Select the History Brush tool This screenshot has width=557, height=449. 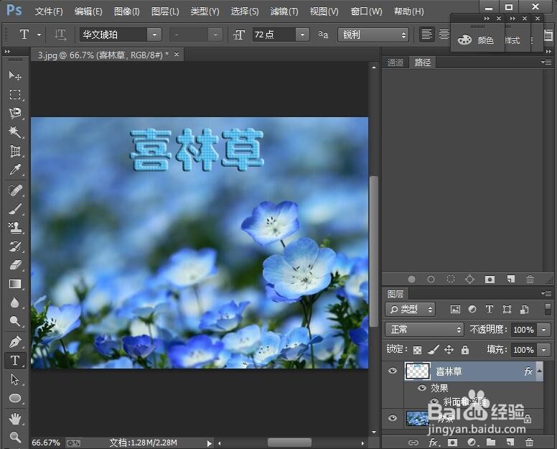(x=15, y=246)
